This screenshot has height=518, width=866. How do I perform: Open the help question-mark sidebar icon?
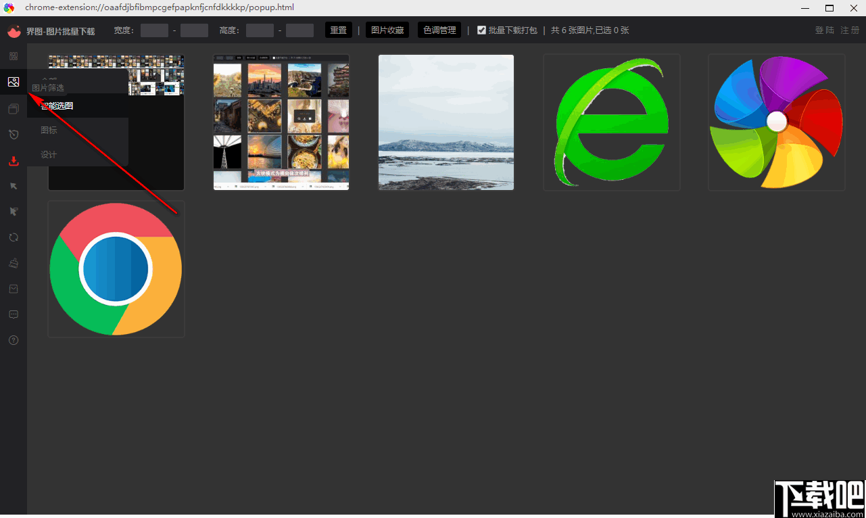[14, 340]
